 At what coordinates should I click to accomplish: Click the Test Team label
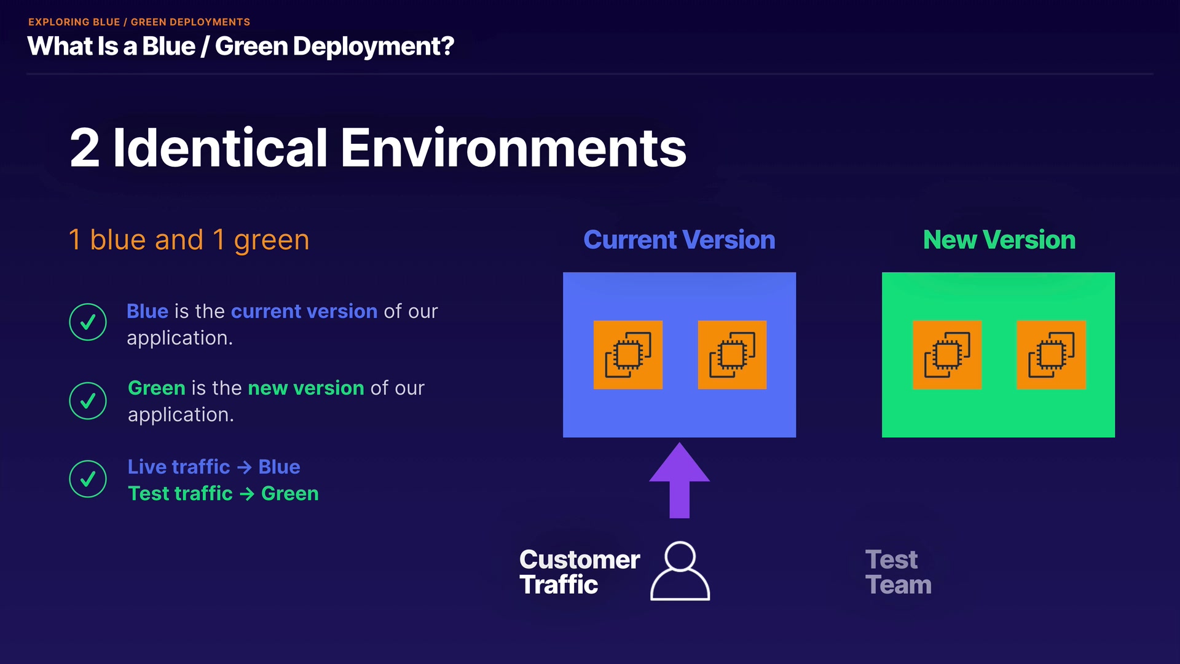click(x=898, y=572)
